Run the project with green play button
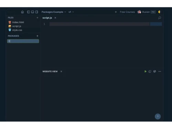This screenshot has height=129, width=172. (146, 72)
